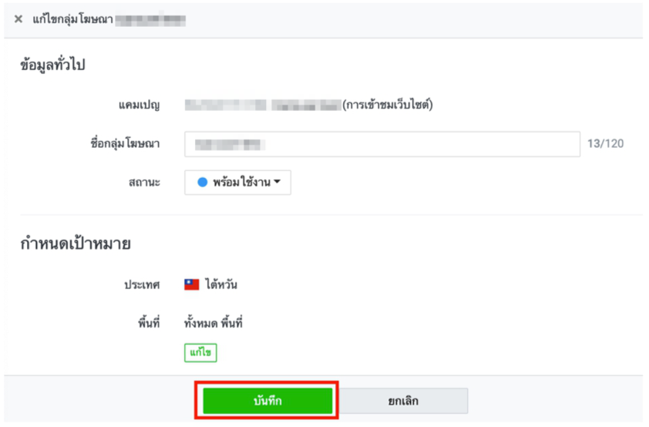649x427 pixels.
Task: Click the ชื่อกลุ่มโฆษณา field label
Action: click(x=125, y=143)
